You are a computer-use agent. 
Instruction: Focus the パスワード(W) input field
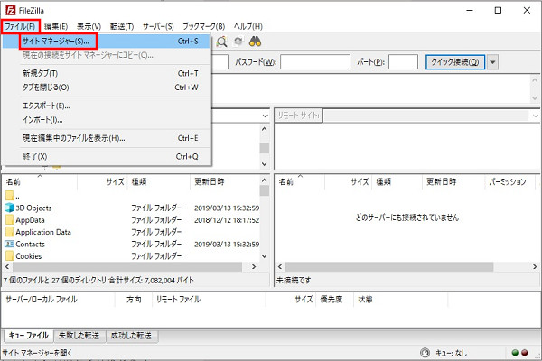coord(315,62)
